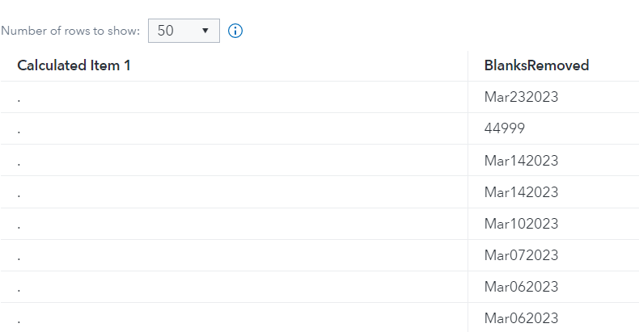The height and width of the screenshot is (332, 639).
Task: Select Calculated Item 1 cell beside second Mar142023
Action: [235, 191]
